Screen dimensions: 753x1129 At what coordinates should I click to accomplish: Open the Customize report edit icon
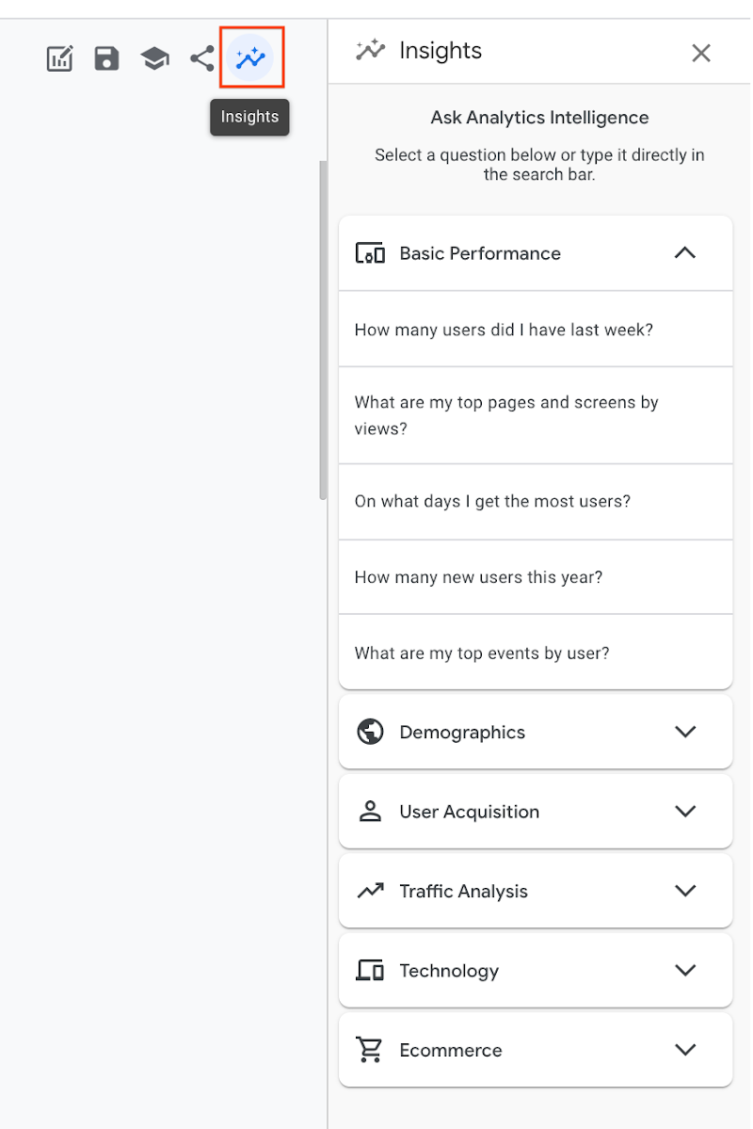coord(60,59)
